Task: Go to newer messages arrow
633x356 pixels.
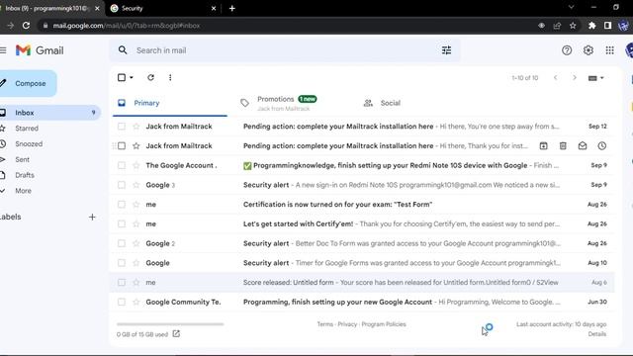Action: tap(556, 77)
